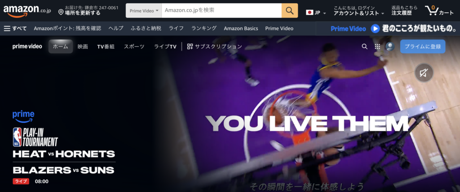Expand アカウント＆リスト account menu
Screen dimensions: 460x192
358,13
